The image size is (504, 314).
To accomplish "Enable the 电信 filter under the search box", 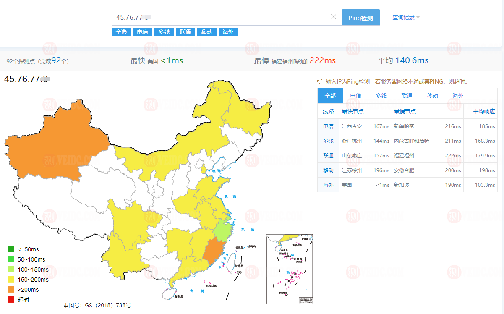I will pyautogui.click(x=142, y=31).
